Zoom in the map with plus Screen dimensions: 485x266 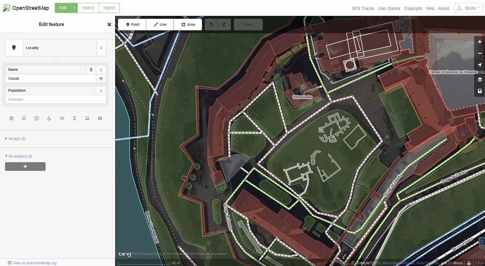480,42
